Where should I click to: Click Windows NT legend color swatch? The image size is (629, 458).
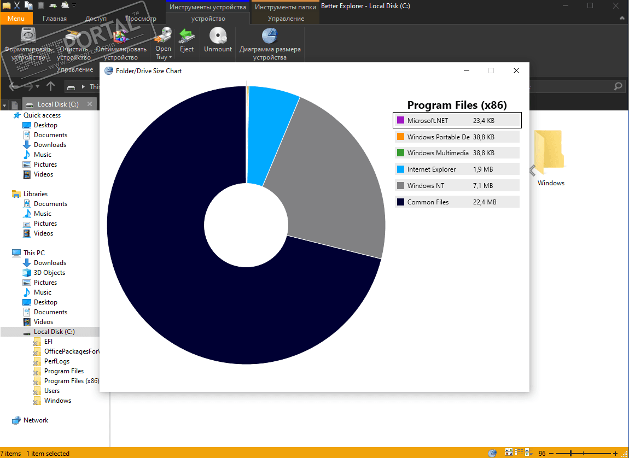point(400,185)
